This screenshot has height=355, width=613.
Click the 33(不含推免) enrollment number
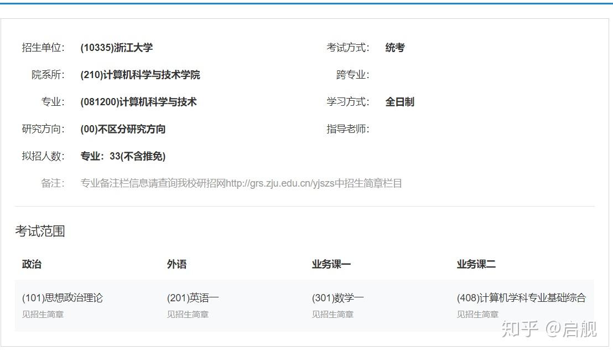[138, 156]
